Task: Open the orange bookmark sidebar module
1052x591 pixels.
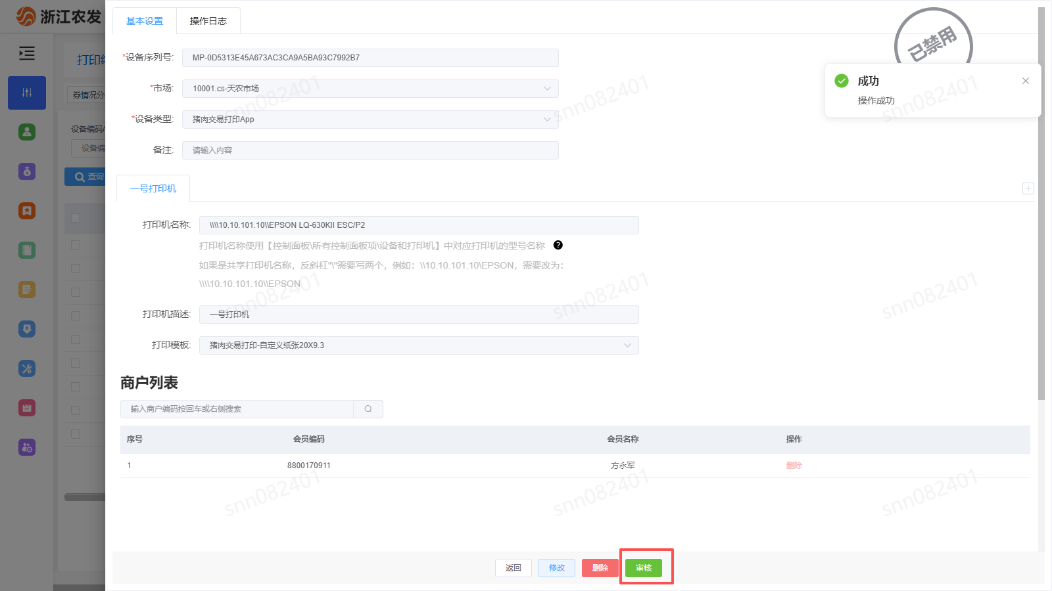Action: pos(27,211)
